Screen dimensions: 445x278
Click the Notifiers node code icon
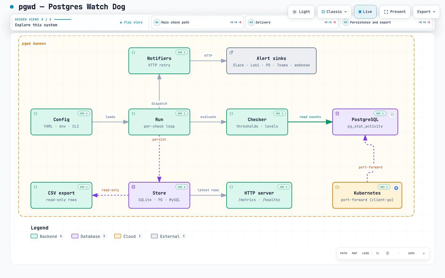[133, 53]
